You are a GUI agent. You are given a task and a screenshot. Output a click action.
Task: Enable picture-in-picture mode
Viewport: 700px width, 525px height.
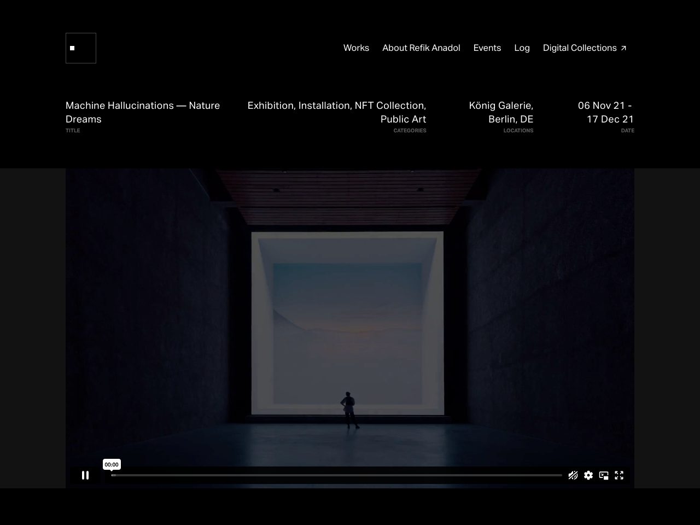[x=604, y=475]
